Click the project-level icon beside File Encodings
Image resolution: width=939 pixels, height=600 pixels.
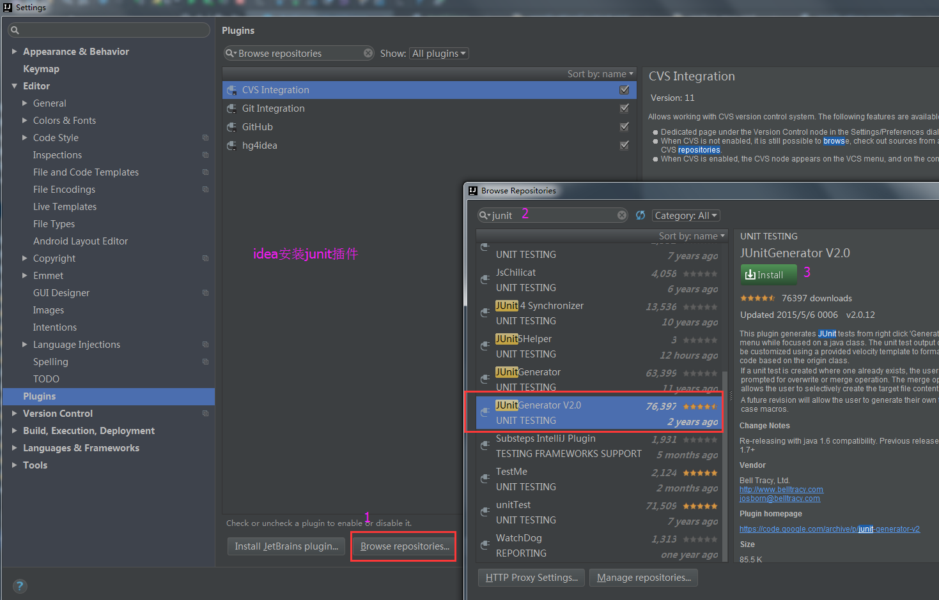pyautogui.click(x=205, y=189)
